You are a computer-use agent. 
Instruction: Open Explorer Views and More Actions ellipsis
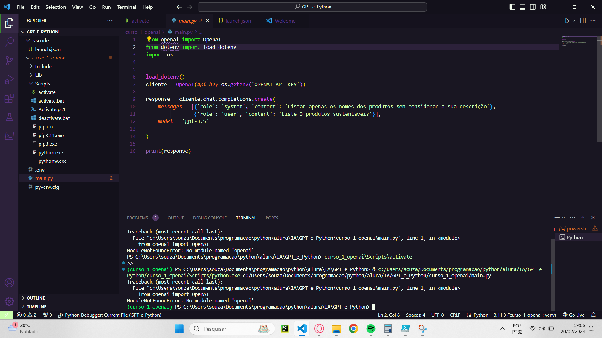pos(110,21)
